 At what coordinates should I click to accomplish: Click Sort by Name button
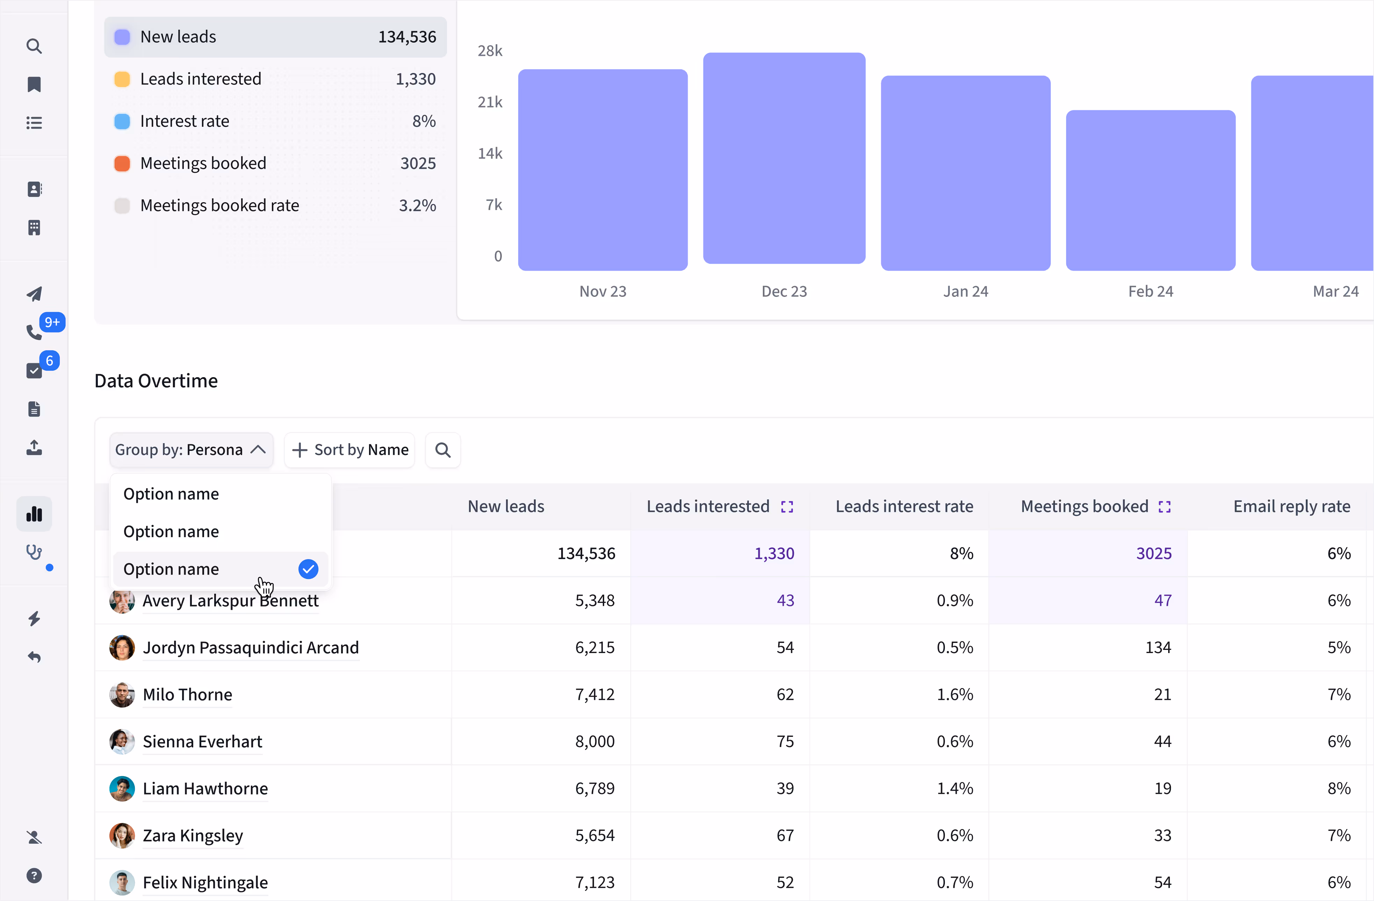350,450
